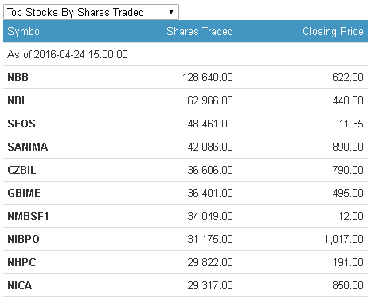The width and height of the screenshot is (371, 302).
Task: Click NIBPO closing price 1,017.00
Action: [x=344, y=239]
